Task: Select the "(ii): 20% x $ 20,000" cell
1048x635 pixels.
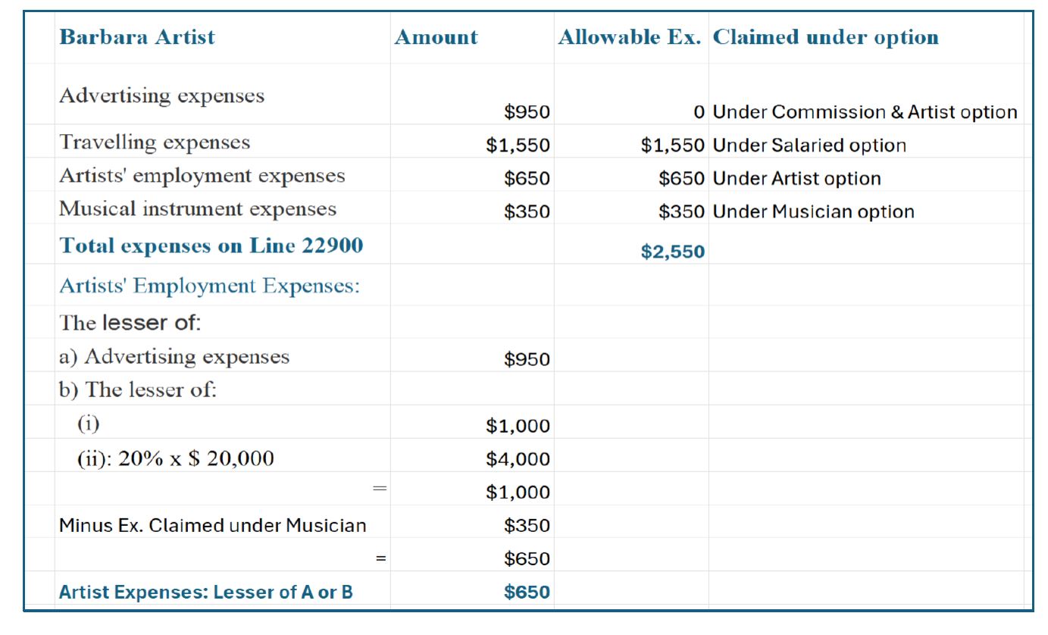Action: click(x=176, y=458)
